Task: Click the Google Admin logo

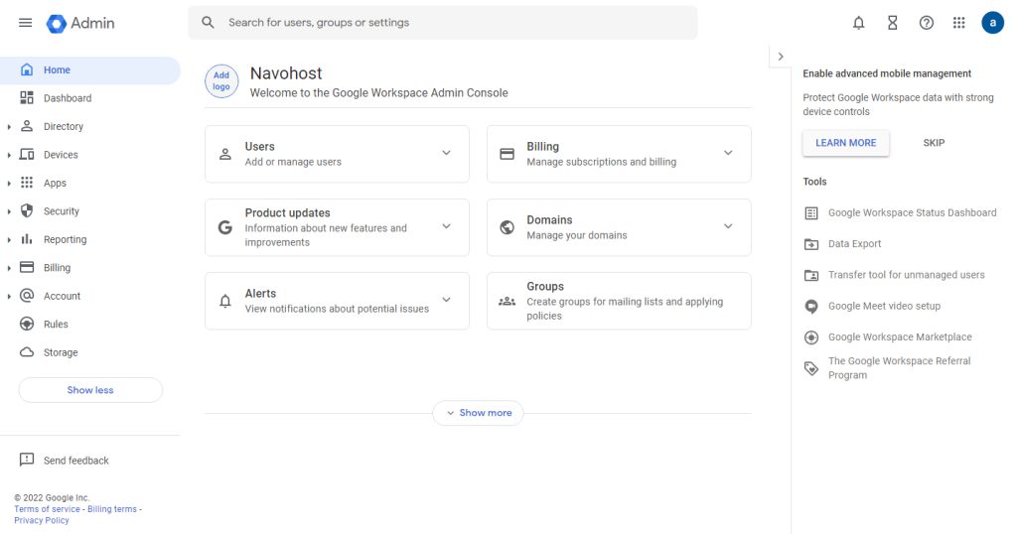Action: coord(80,24)
